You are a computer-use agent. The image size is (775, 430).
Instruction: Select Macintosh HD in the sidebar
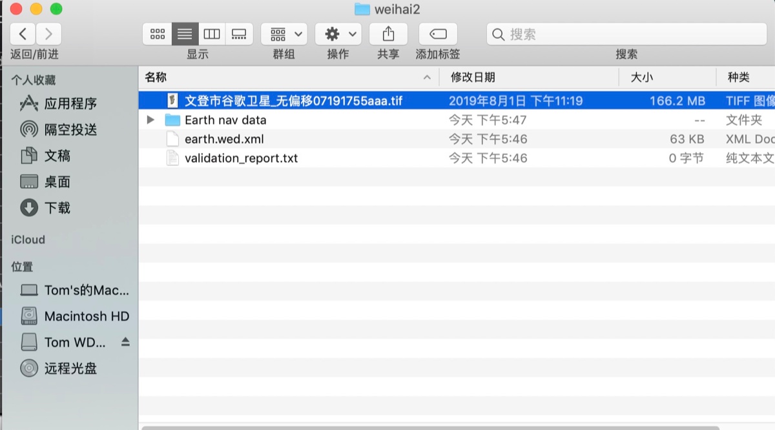(86, 316)
